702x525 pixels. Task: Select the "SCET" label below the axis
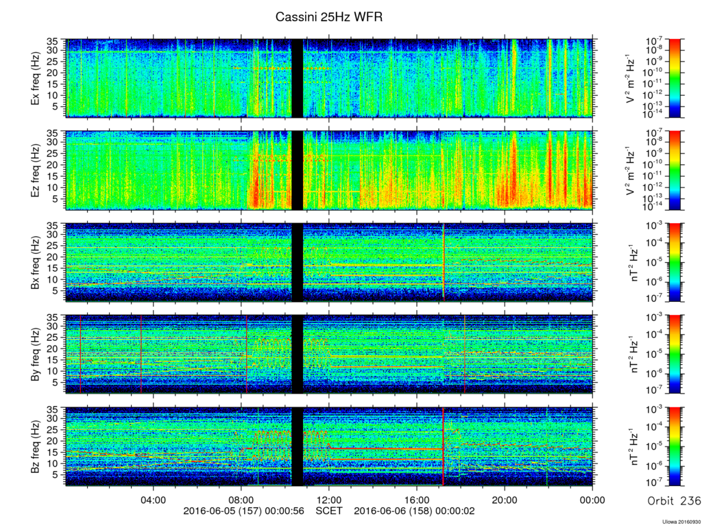click(x=329, y=511)
